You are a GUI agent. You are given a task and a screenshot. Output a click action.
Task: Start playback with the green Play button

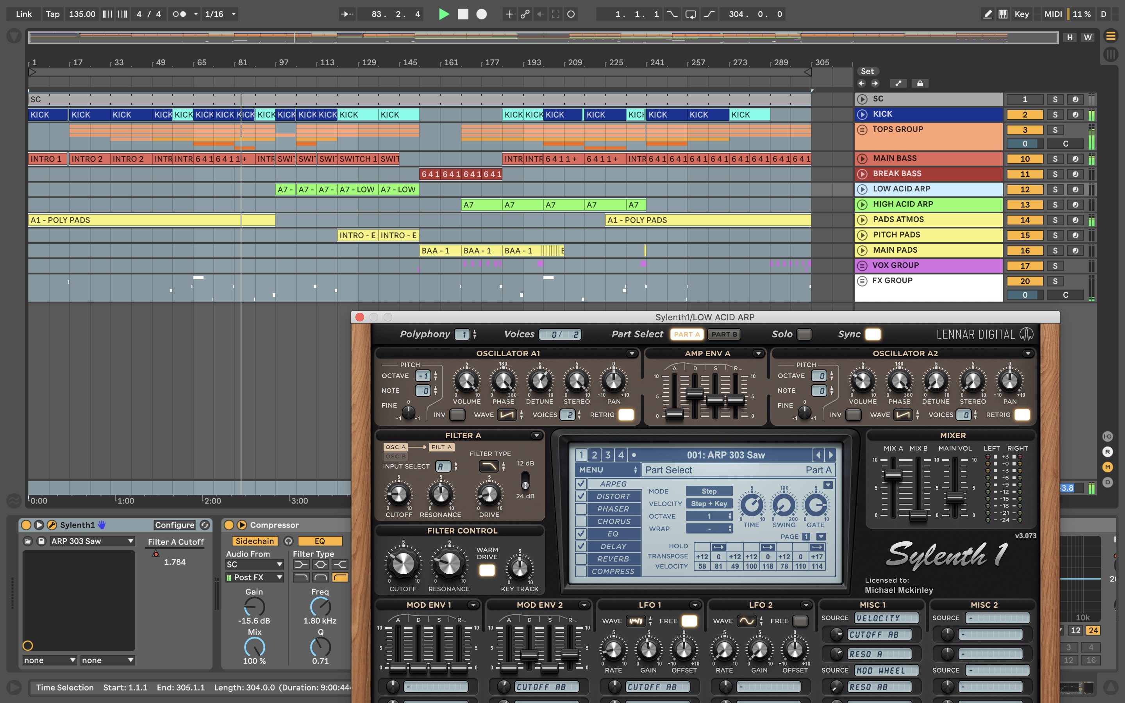click(x=444, y=14)
